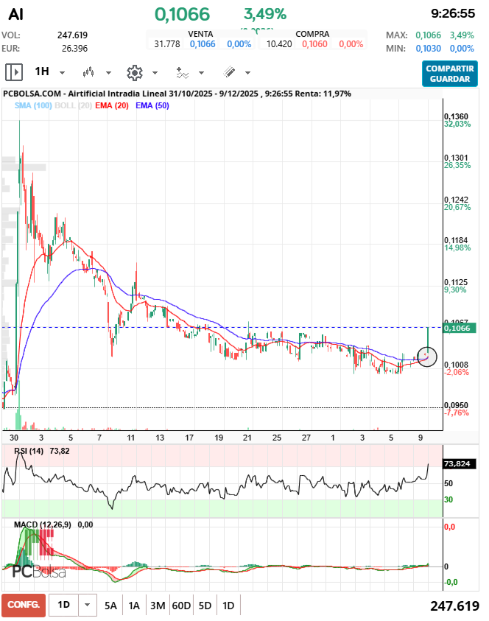
Task: Toggle the BOLL (20) indicator
Action: (73, 106)
